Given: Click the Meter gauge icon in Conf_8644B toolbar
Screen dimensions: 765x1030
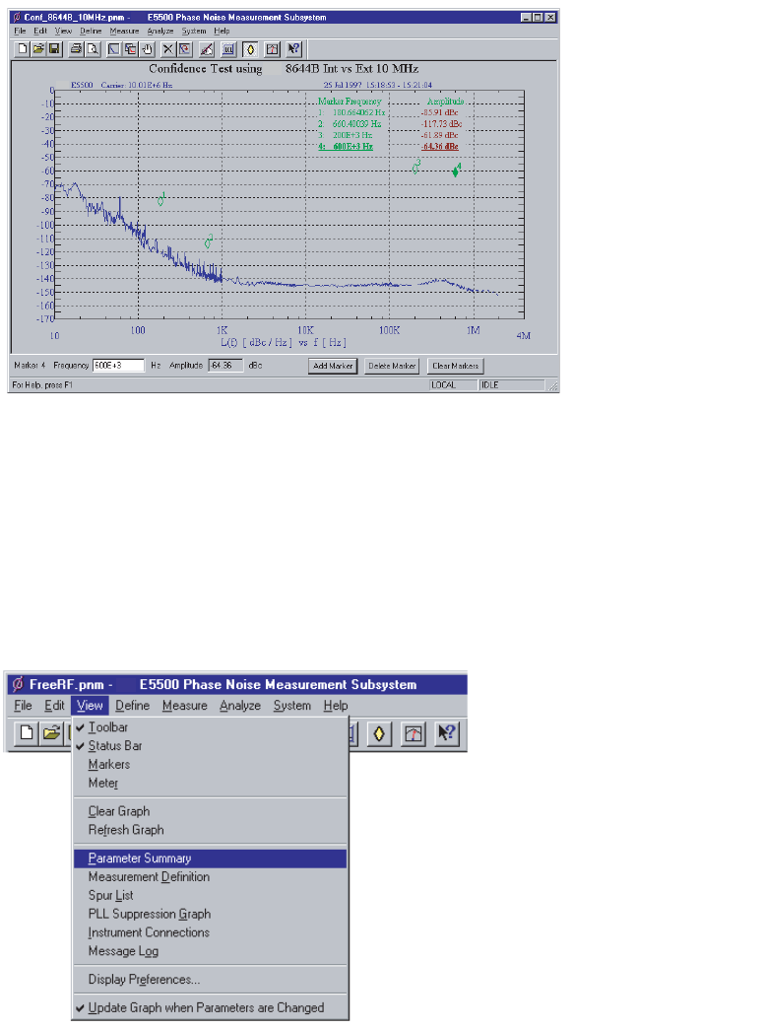Looking at the screenshot, I should [x=273, y=48].
